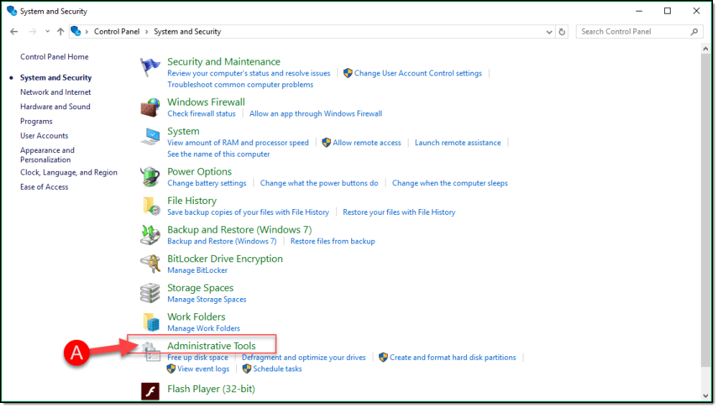
Task: Expand the address bar history dropdown
Action: pyautogui.click(x=549, y=32)
